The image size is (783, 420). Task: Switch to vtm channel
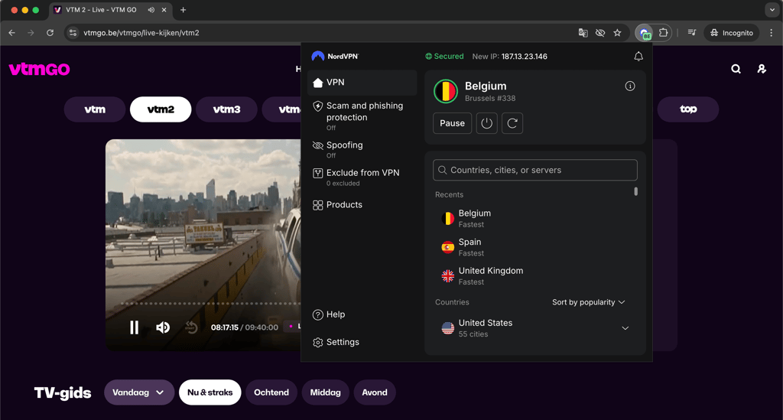pyautogui.click(x=95, y=109)
